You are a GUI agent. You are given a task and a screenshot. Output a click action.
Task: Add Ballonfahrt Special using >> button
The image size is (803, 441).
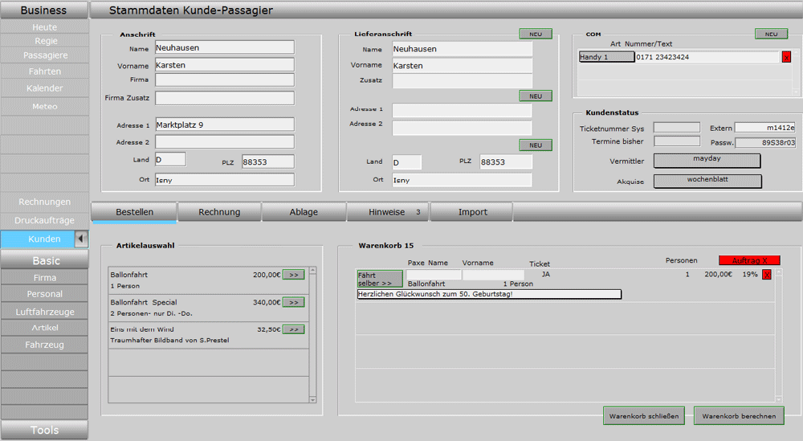[x=293, y=302]
